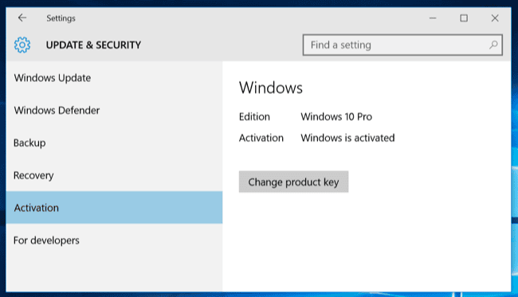Click the Change product key button
The image size is (518, 297).
(293, 182)
